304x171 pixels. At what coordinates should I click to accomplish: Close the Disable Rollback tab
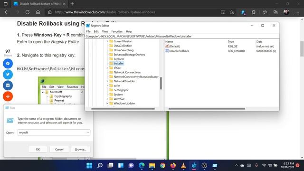[x=64, y=4]
